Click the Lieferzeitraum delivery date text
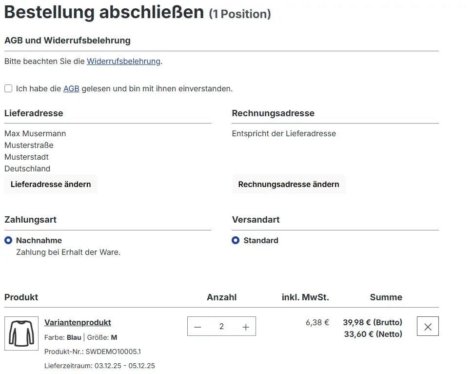This screenshot has width=473, height=374. (x=99, y=366)
